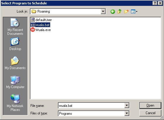Open the View menu icon

[134, 11]
